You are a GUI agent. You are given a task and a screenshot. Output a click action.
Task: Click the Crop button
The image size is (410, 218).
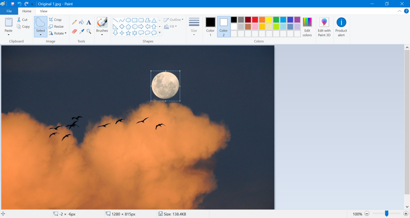point(56,20)
